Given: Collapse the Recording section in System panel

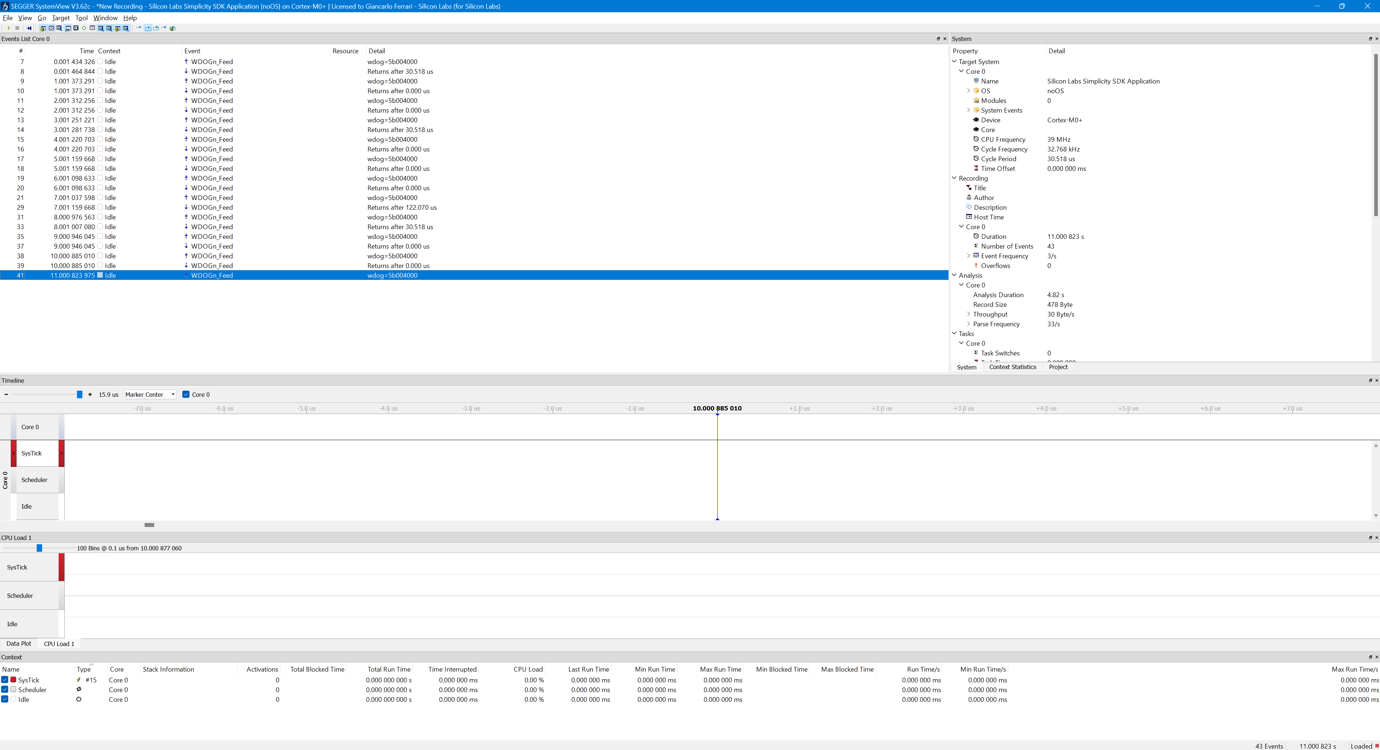Looking at the screenshot, I should [954, 178].
